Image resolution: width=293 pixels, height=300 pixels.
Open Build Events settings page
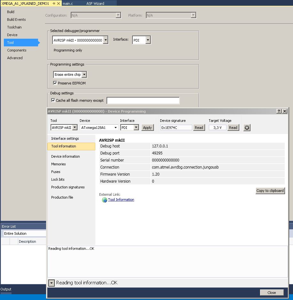tap(16, 20)
